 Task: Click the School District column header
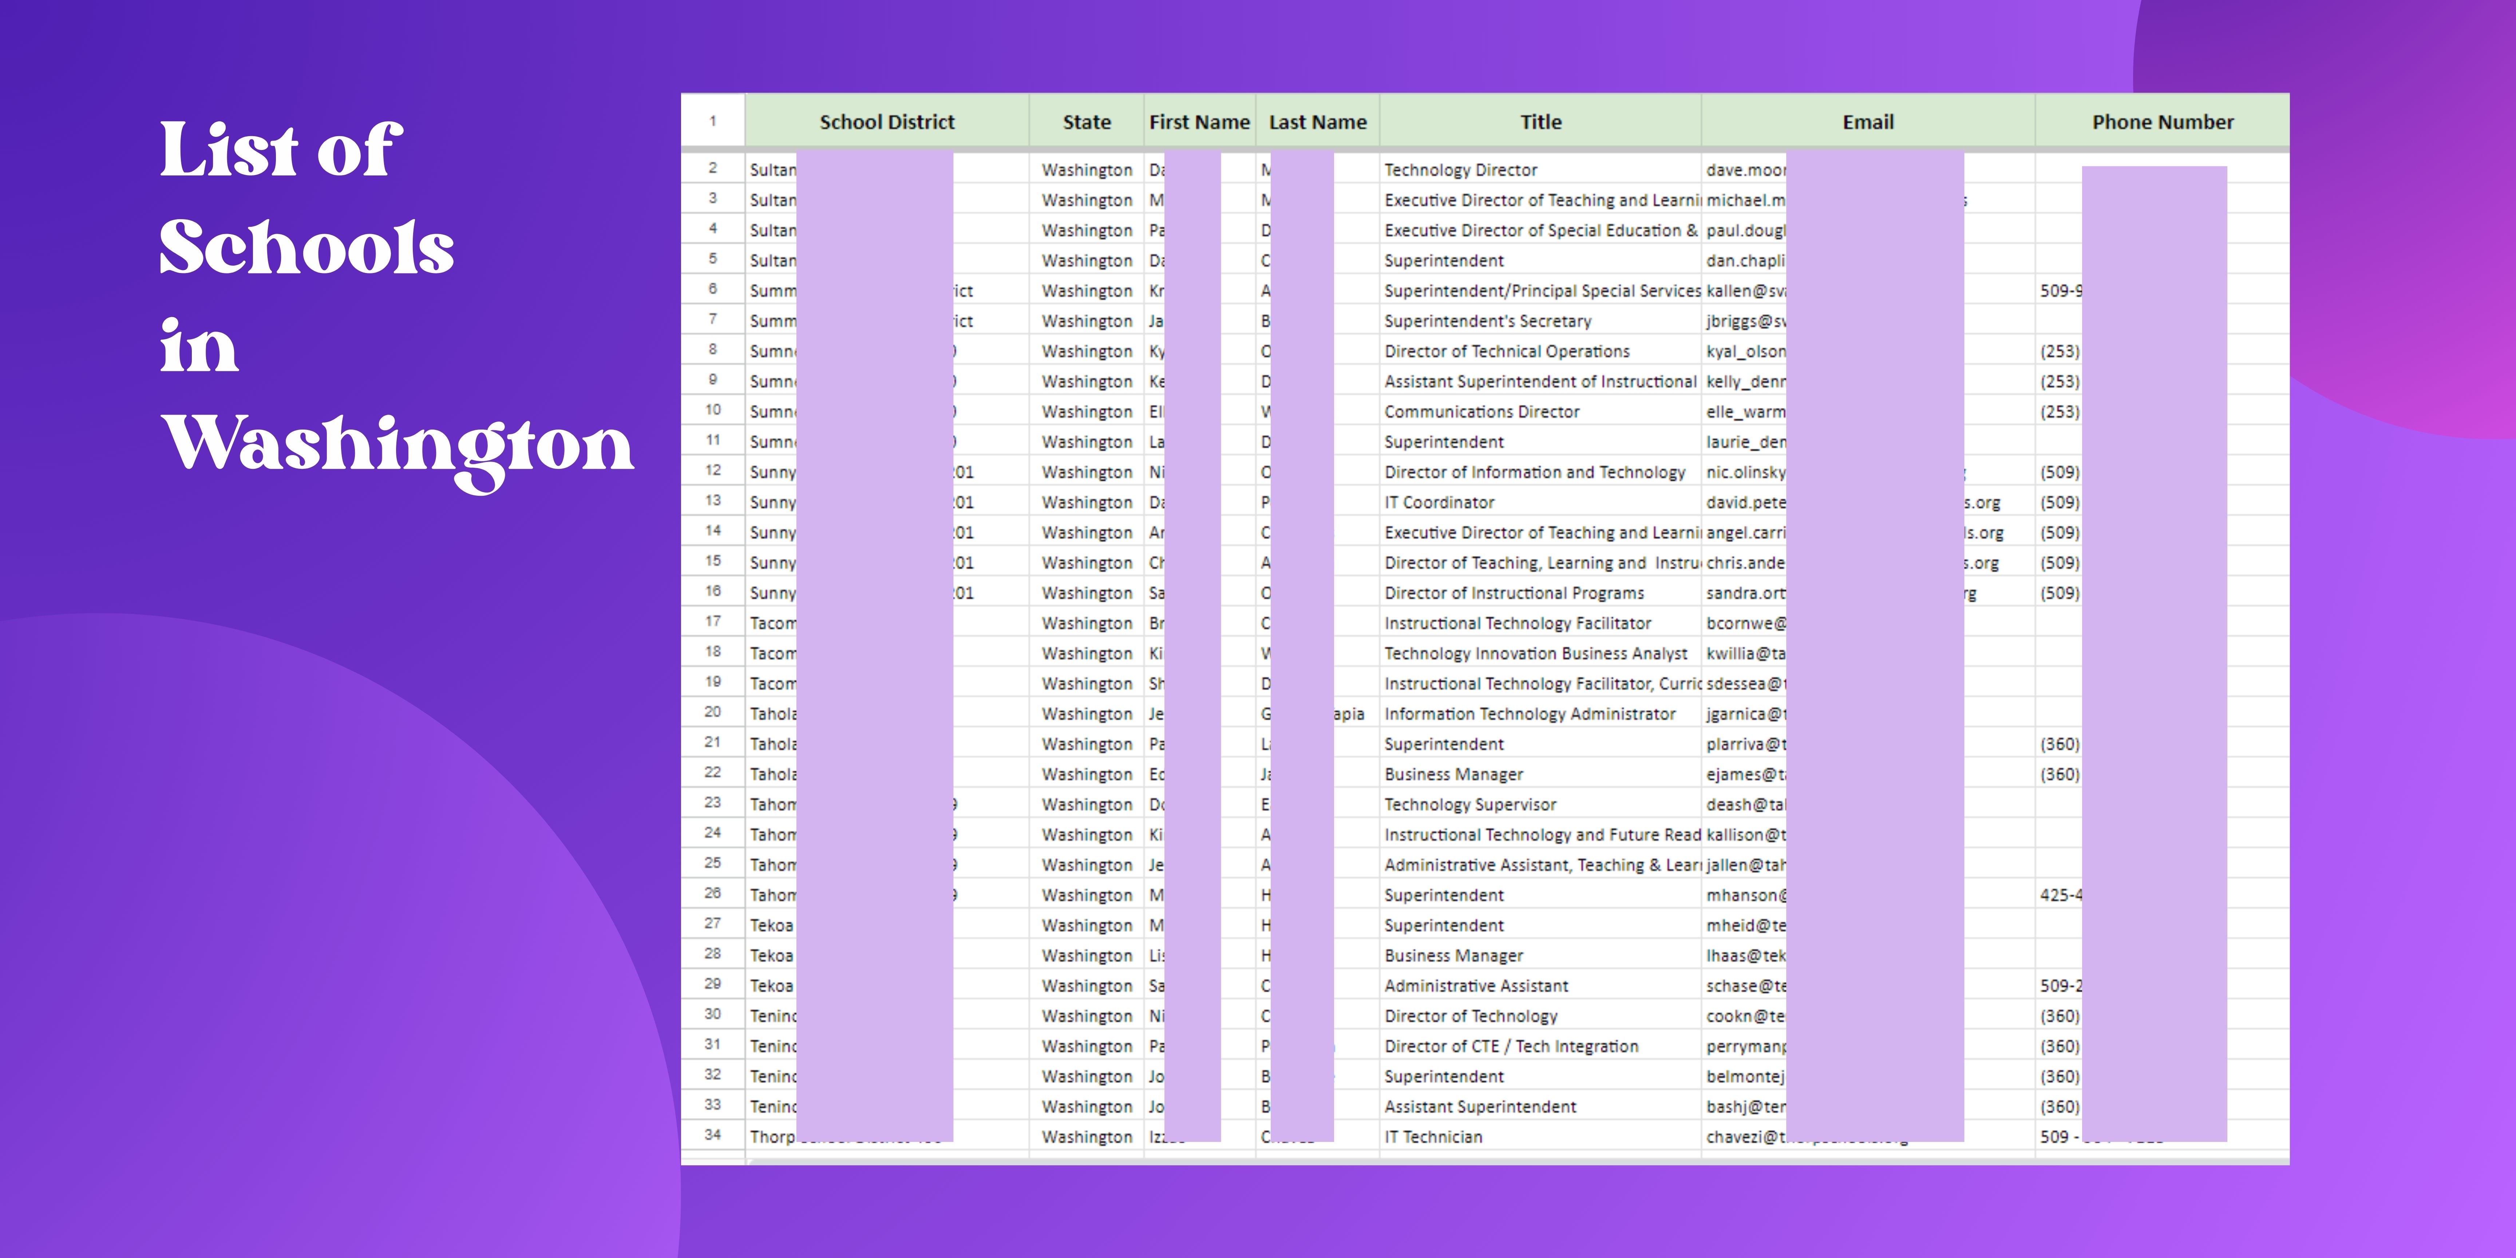pos(886,122)
